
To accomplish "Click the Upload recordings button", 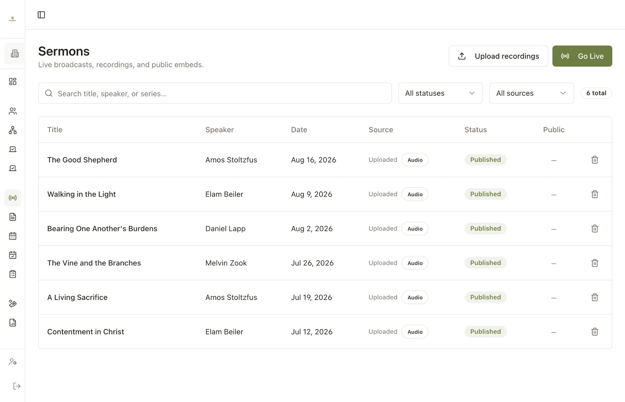I will tap(498, 56).
